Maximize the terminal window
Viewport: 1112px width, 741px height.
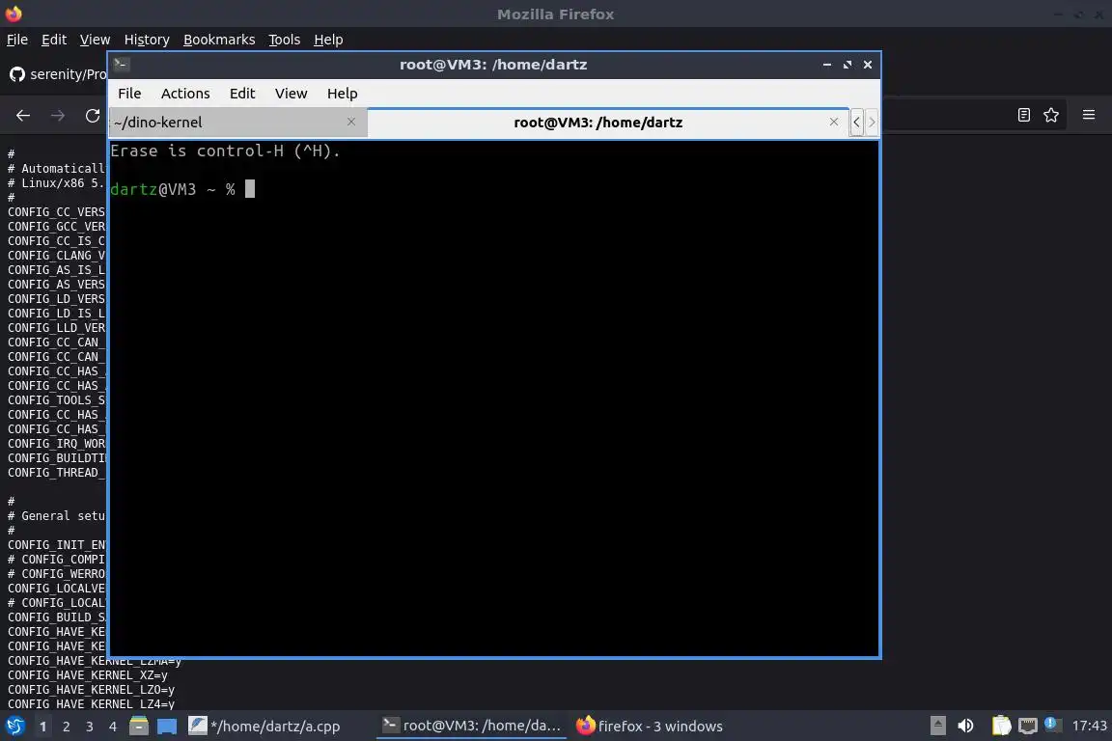pos(847,65)
